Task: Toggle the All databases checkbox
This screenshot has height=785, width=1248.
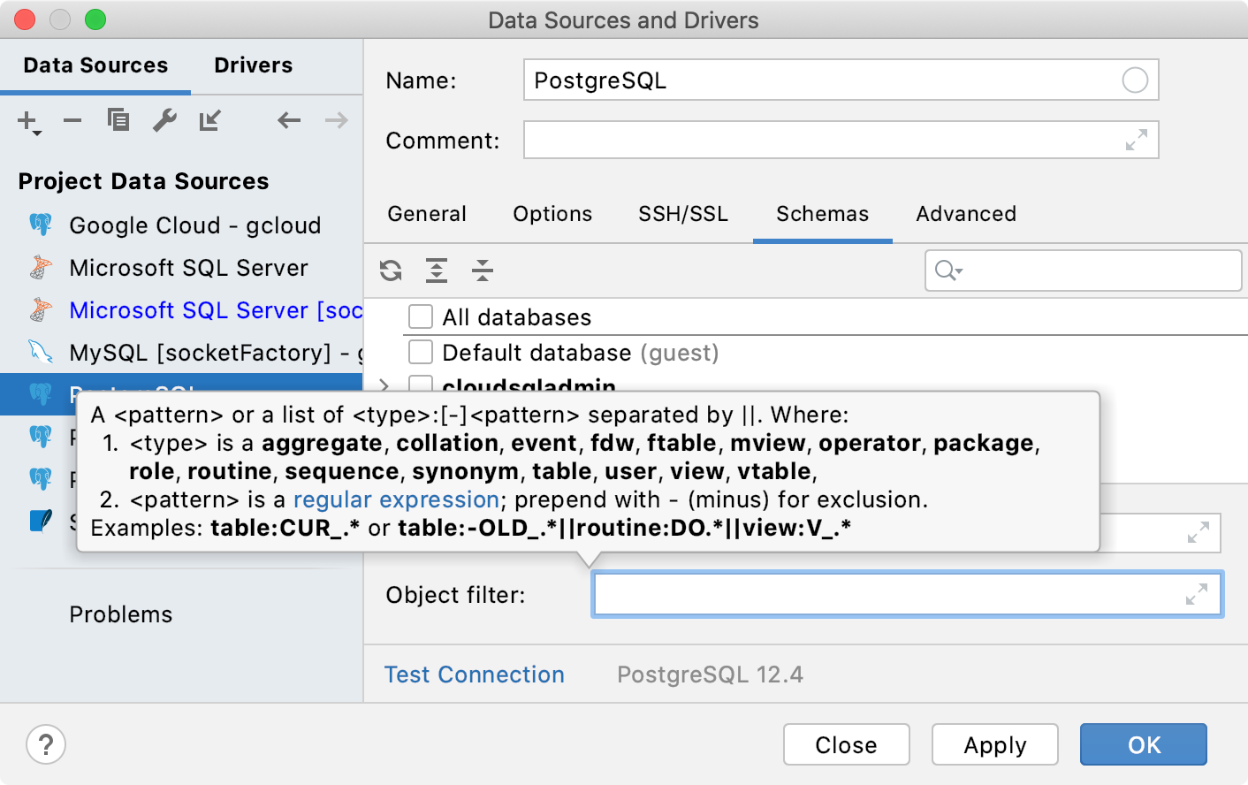Action: [x=421, y=316]
